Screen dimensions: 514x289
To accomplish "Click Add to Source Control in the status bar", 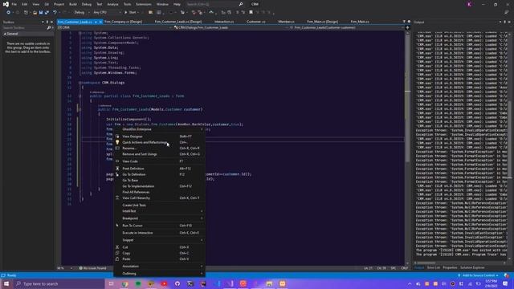I will (x=478, y=275).
